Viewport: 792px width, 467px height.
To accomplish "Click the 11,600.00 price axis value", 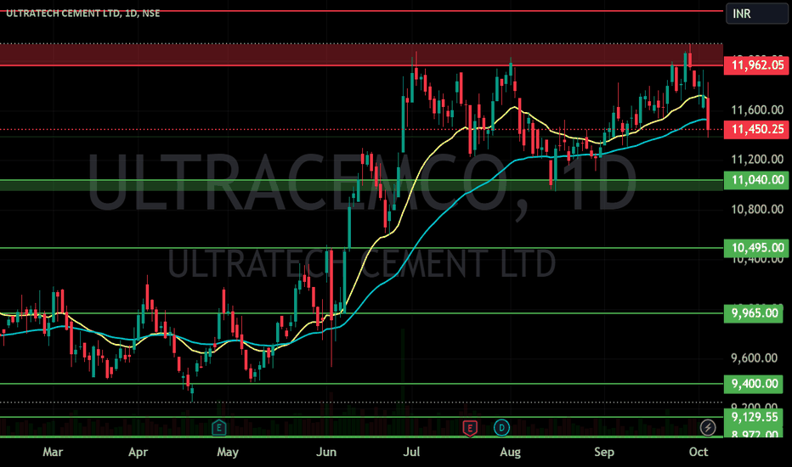I will tap(757, 110).
